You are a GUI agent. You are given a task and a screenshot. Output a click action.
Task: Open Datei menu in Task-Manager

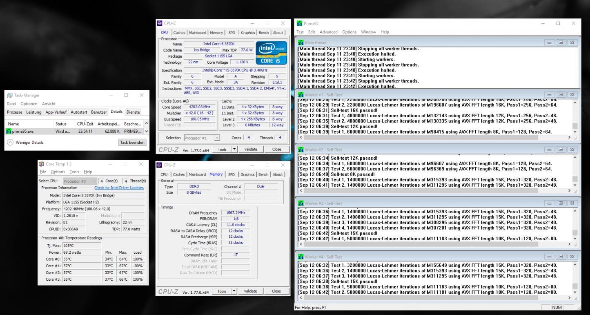(12, 104)
